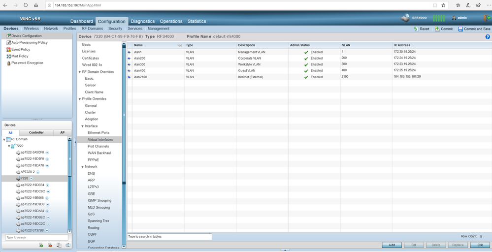Click the Commit and Save disk icon
This screenshot has width=492, height=252.
(460, 29)
